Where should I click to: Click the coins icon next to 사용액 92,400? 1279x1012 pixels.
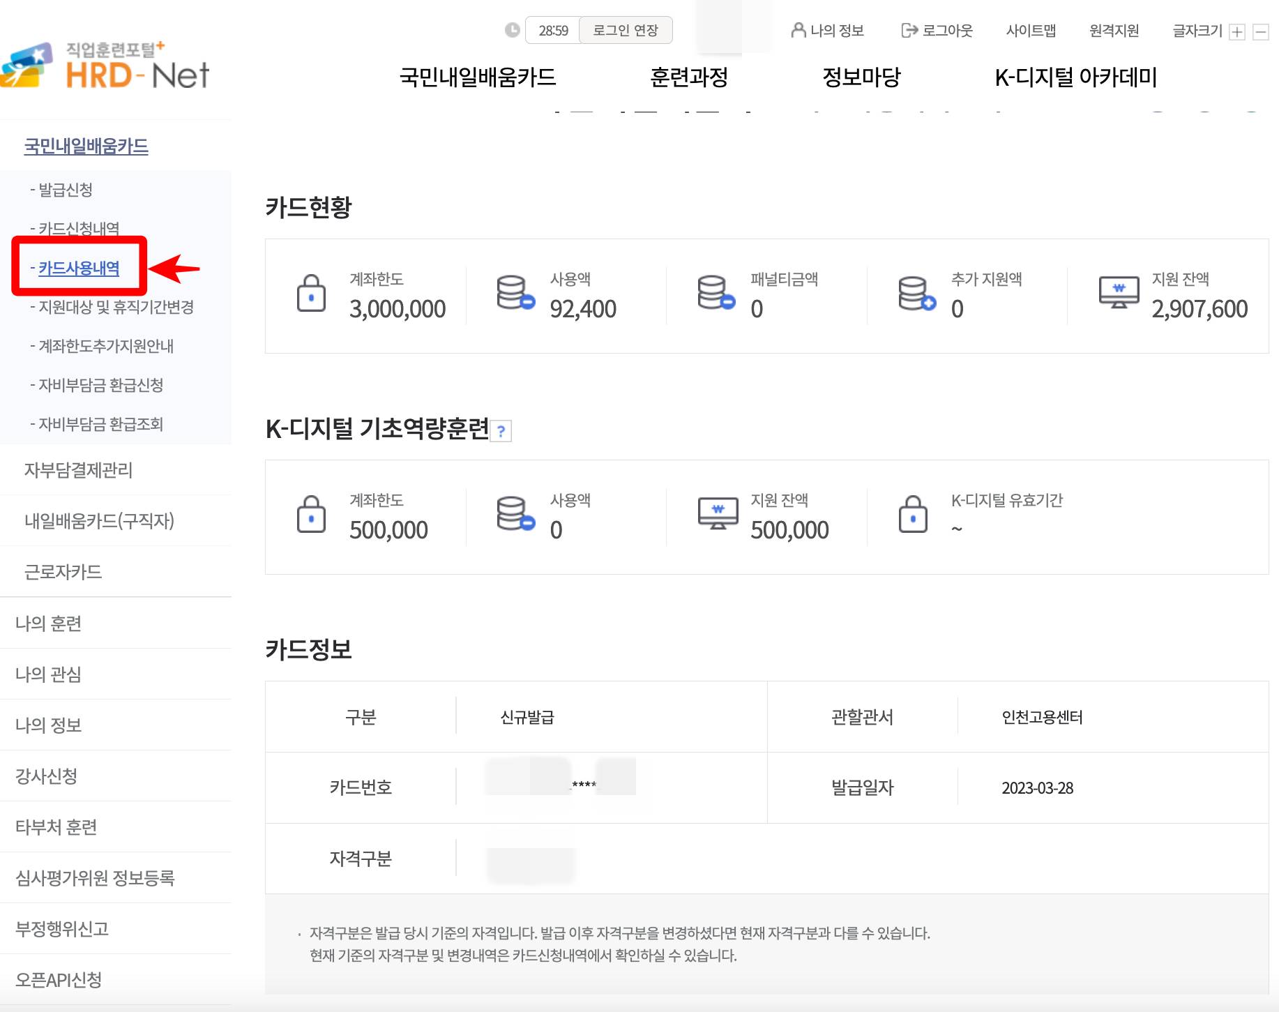tap(514, 294)
